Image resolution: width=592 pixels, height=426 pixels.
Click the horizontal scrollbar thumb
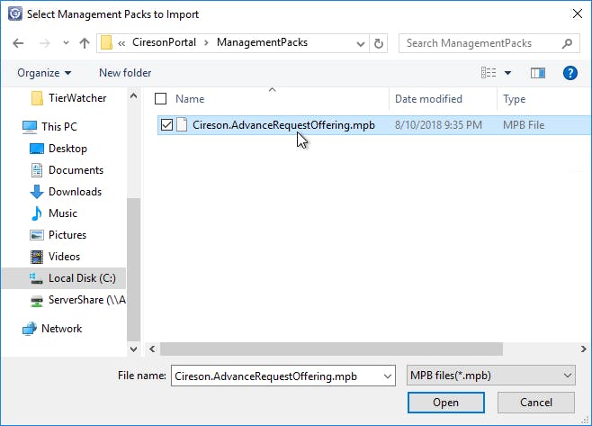(331, 349)
